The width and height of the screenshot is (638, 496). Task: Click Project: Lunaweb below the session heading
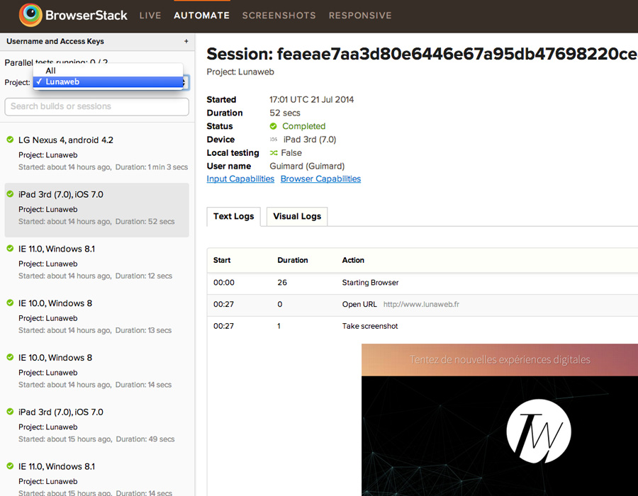pos(240,72)
